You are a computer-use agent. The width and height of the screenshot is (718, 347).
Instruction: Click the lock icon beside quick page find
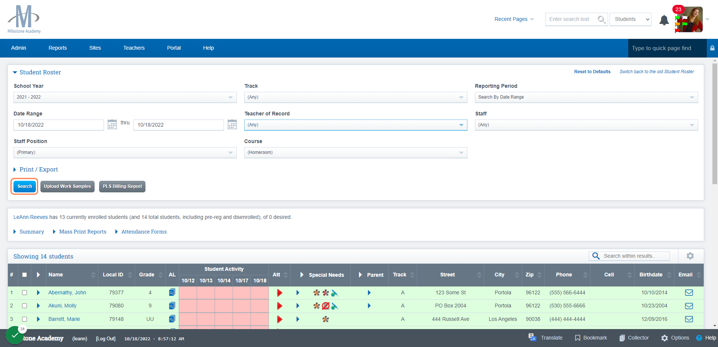pyautogui.click(x=712, y=48)
